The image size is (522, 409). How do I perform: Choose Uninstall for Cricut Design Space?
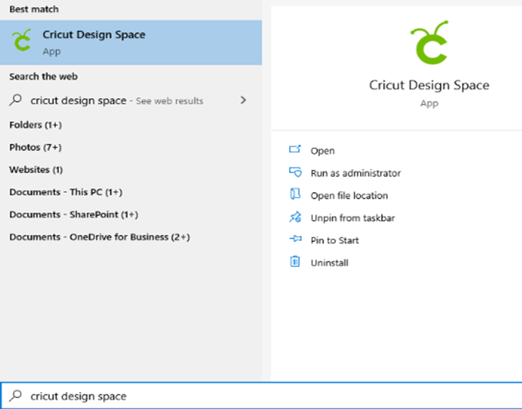[x=330, y=263]
